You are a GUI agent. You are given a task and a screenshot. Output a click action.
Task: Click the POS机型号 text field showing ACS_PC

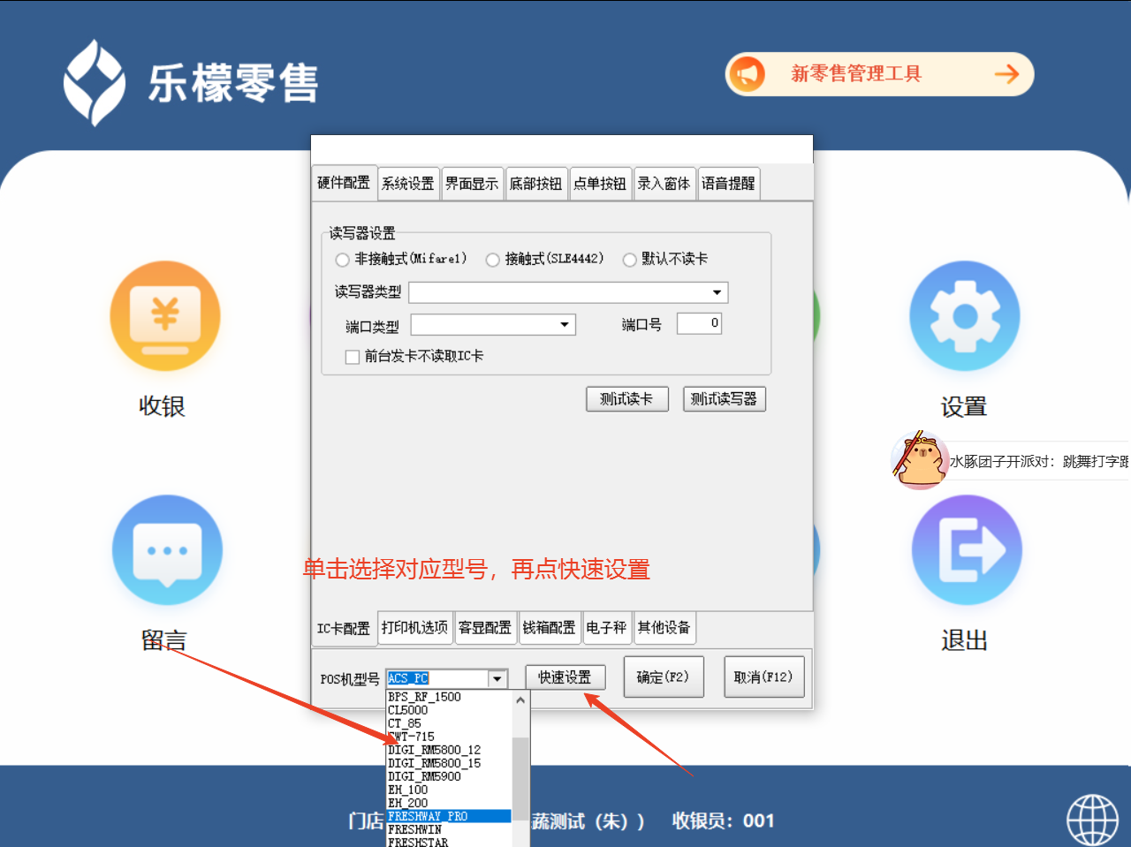point(437,678)
